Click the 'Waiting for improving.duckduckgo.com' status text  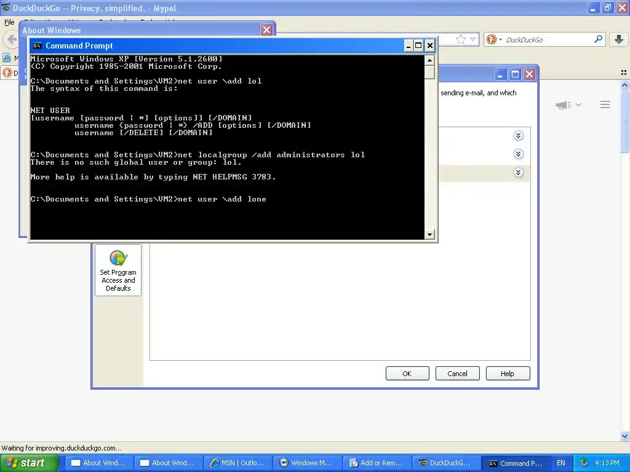(61, 448)
